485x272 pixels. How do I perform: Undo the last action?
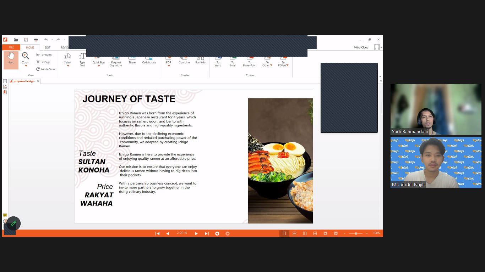(46, 40)
